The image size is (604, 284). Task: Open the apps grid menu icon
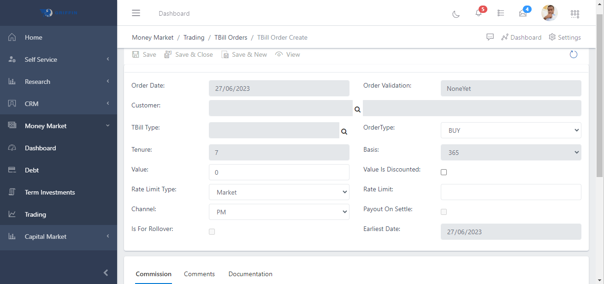(574, 14)
